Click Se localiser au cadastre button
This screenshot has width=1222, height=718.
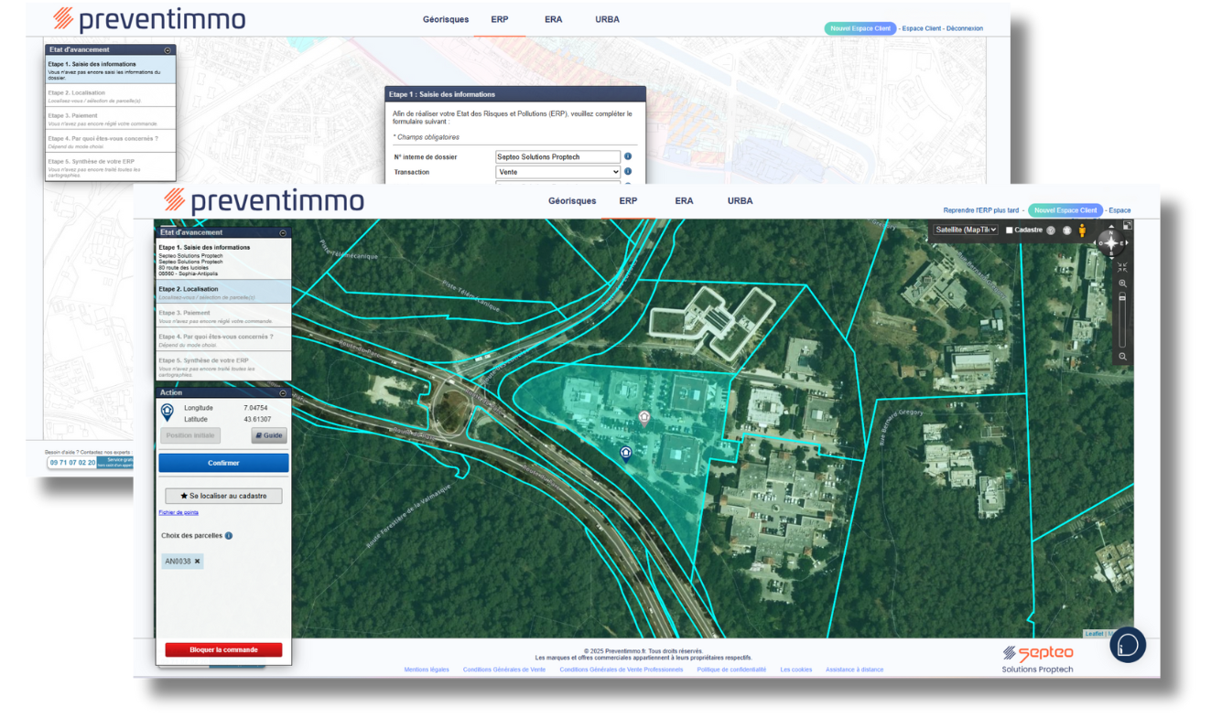pyautogui.click(x=223, y=496)
